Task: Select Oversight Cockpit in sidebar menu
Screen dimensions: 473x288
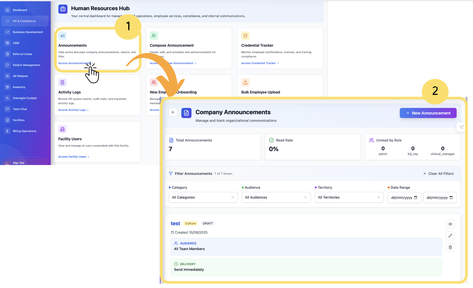Action: (x=25, y=98)
